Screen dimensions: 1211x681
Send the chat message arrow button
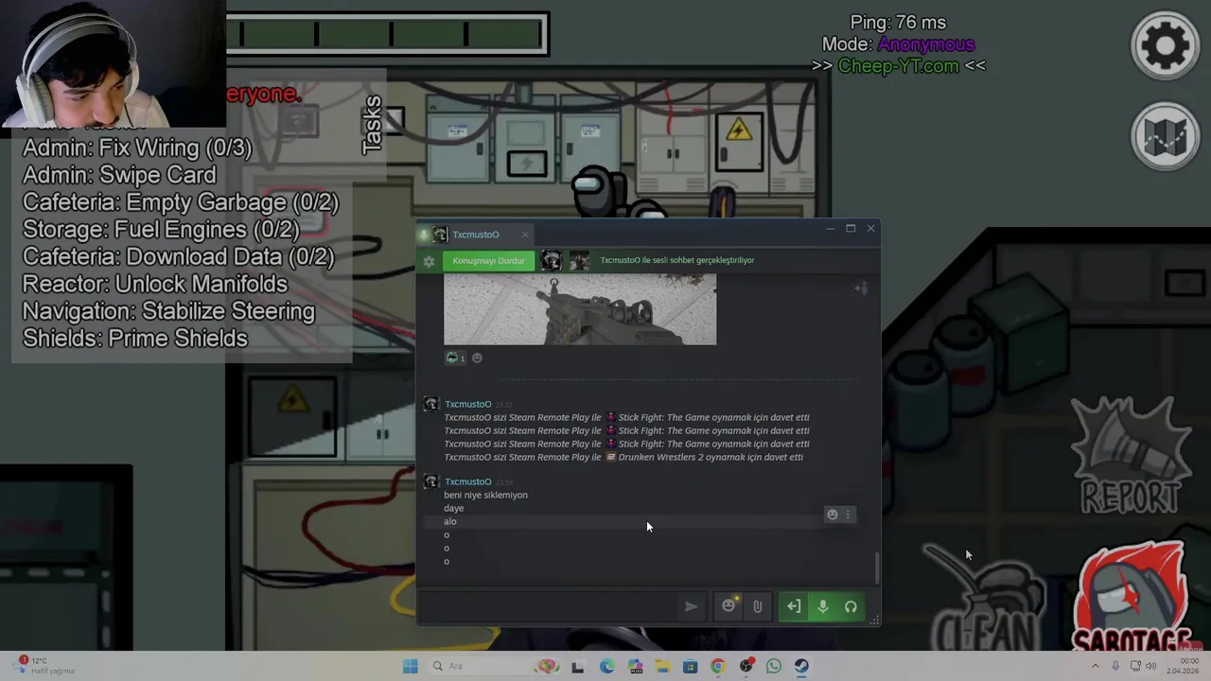692,607
